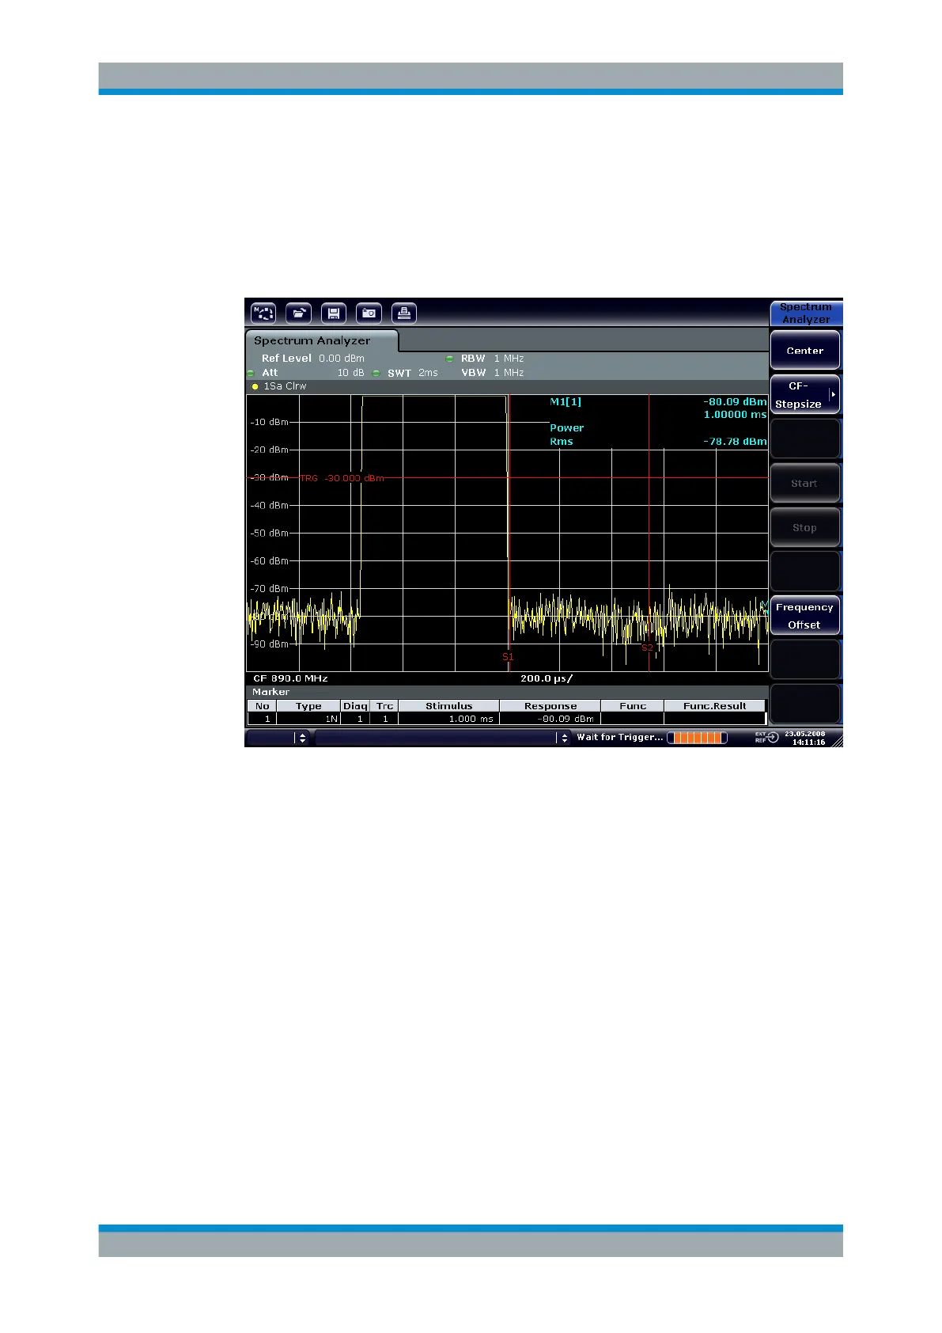Screen dimensions: 942x1333
Task: Click the Power Rms -78.78 dBm readout
Action: [658, 435]
